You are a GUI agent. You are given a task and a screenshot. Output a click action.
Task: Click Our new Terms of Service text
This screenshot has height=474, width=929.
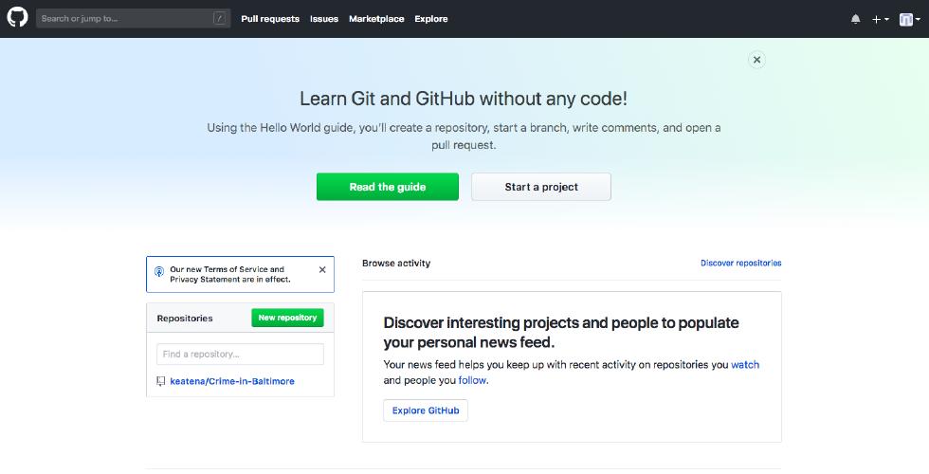point(230,274)
